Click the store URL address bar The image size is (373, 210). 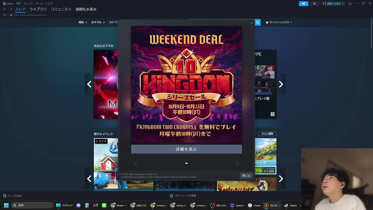click(x=30, y=15)
